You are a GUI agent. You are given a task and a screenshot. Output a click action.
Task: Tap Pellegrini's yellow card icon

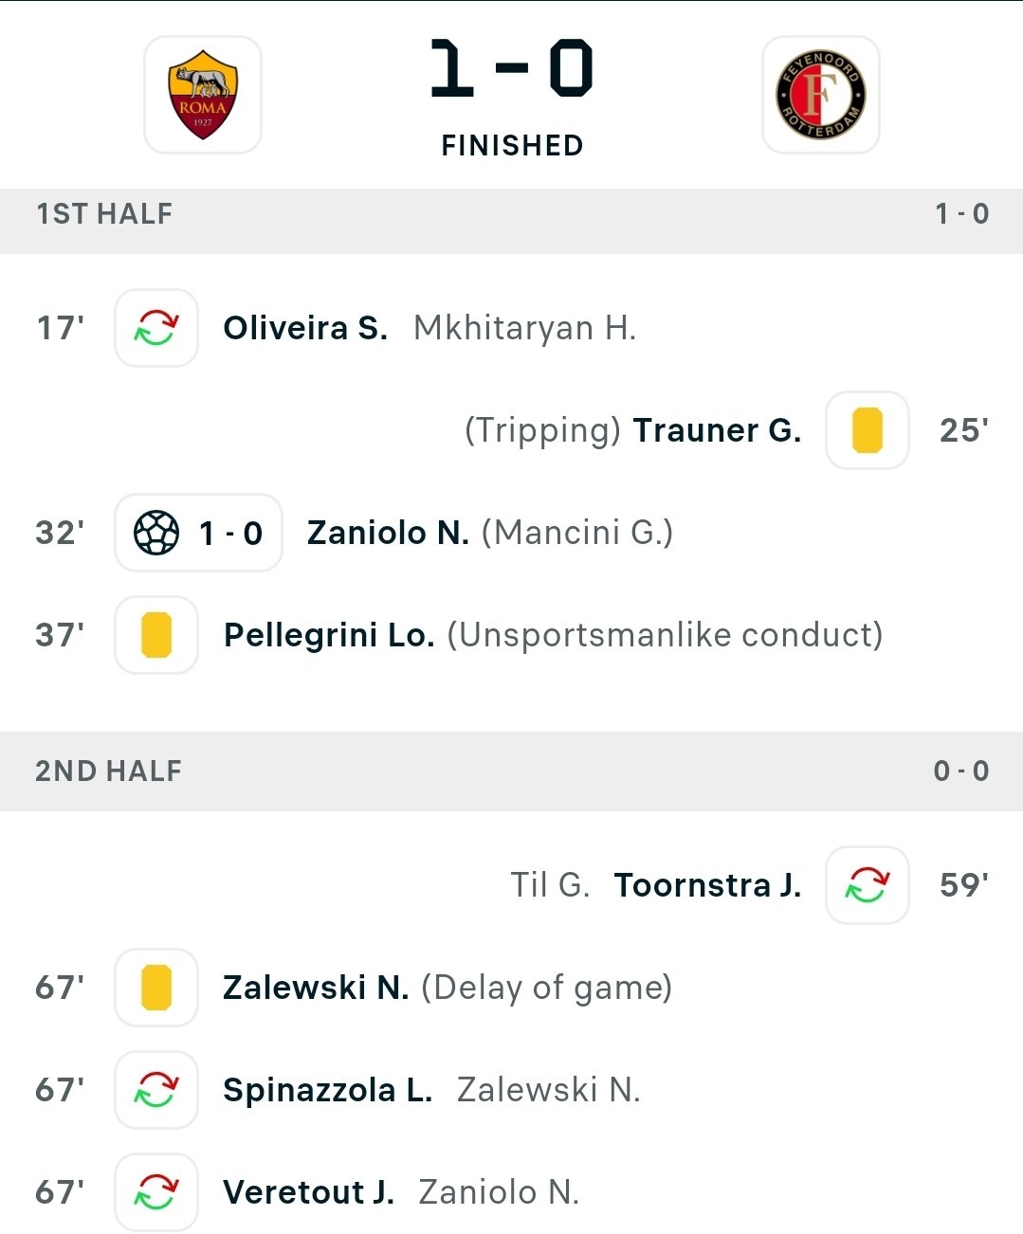(156, 635)
